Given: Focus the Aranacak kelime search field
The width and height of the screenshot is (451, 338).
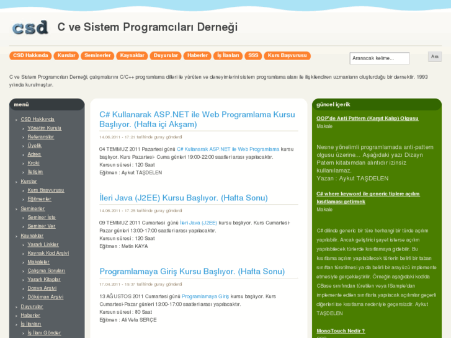Looking at the screenshot, I should click(380, 58).
